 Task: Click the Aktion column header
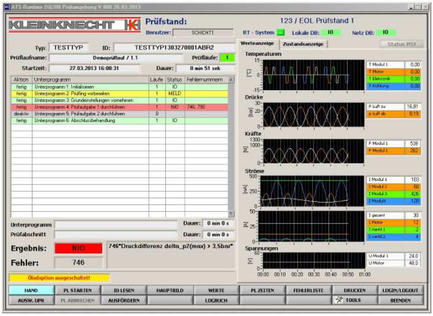(21, 80)
